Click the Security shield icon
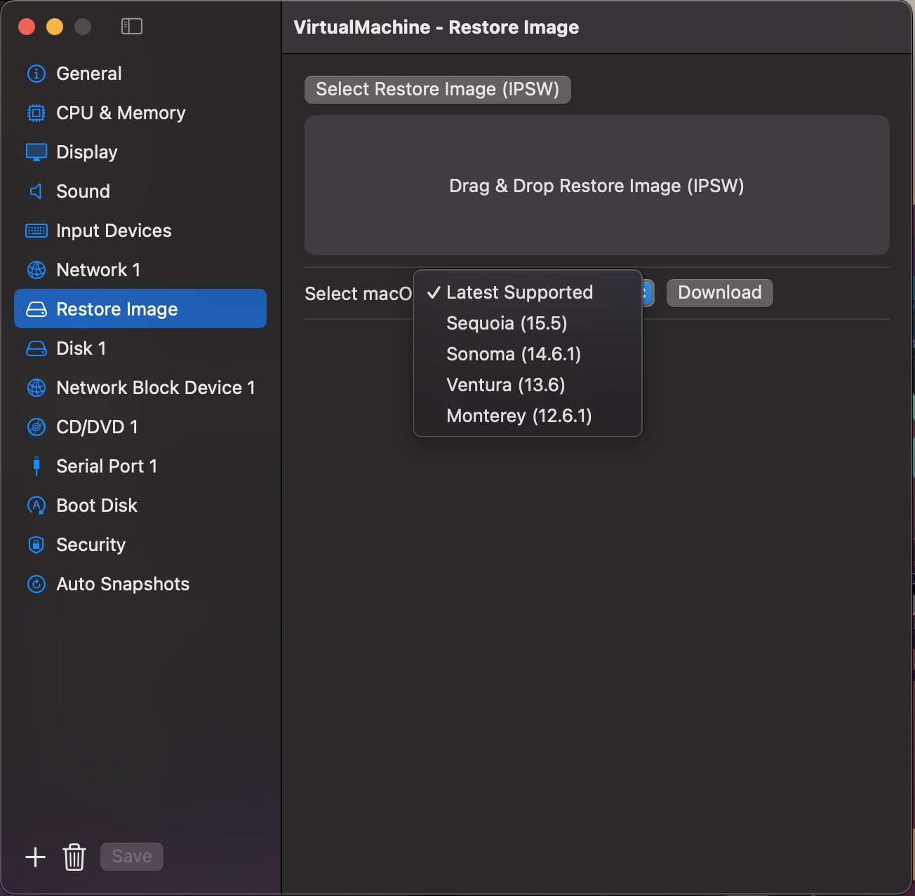 point(36,545)
